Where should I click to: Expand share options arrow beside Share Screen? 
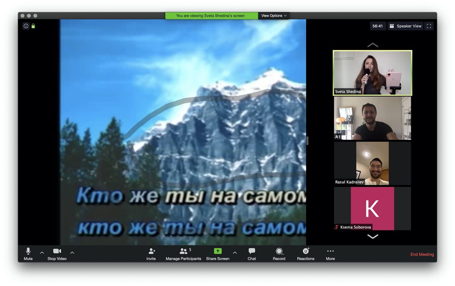point(235,253)
